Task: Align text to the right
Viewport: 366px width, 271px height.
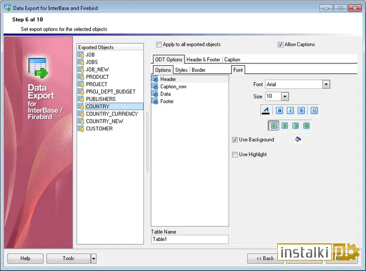Action: (x=295, y=125)
